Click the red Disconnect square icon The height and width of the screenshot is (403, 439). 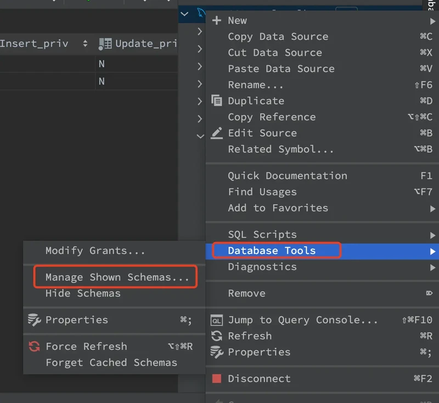click(217, 379)
